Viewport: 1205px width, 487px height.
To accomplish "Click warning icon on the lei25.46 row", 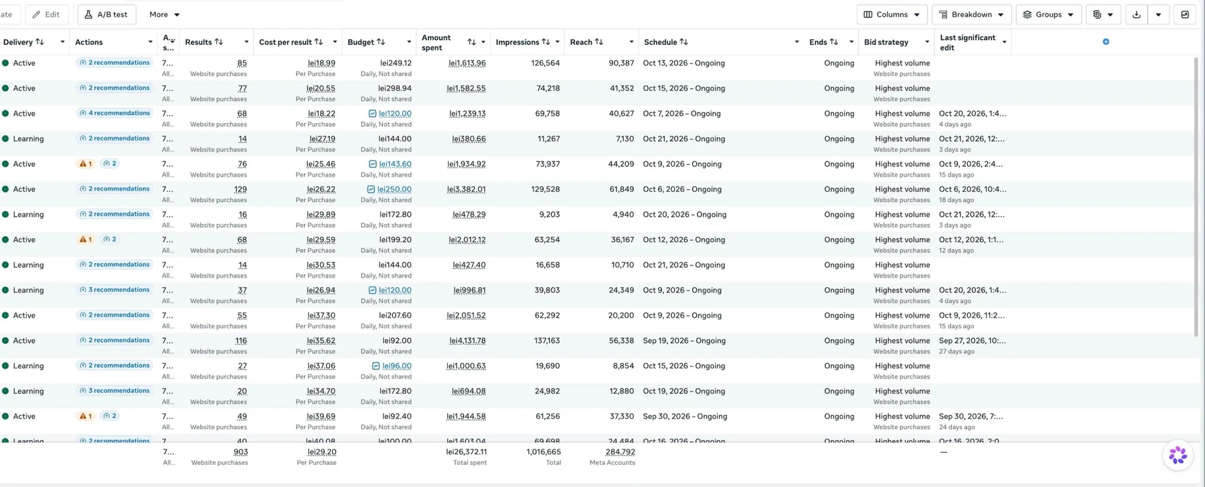I will [84, 164].
